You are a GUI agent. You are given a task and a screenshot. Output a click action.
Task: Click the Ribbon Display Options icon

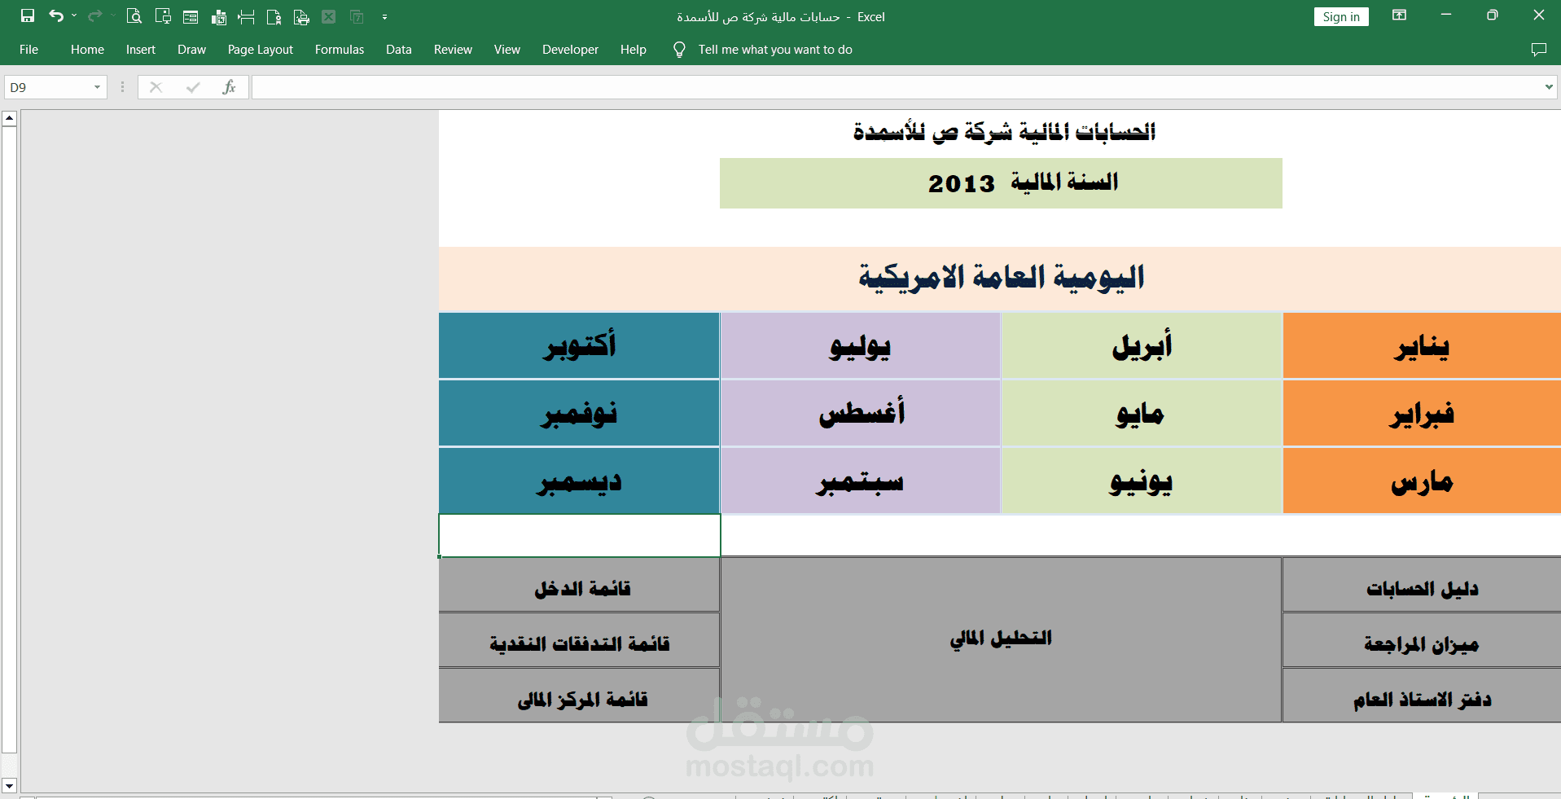[1400, 15]
